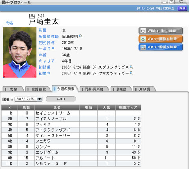Click jockey name 戸崎圭太
Viewport: 189px width, 169px height.
click(44, 21)
